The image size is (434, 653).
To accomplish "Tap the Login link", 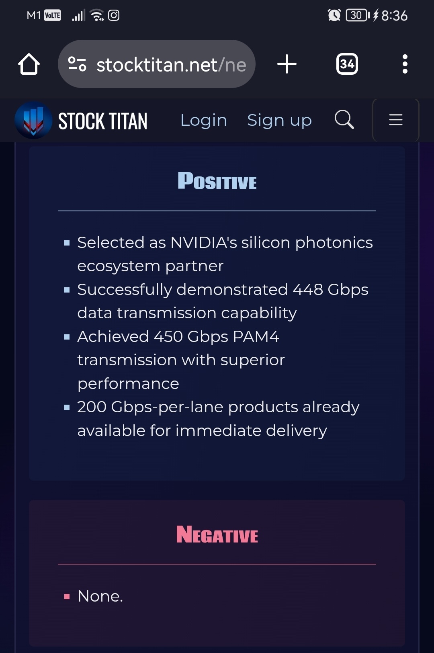I will [x=204, y=120].
